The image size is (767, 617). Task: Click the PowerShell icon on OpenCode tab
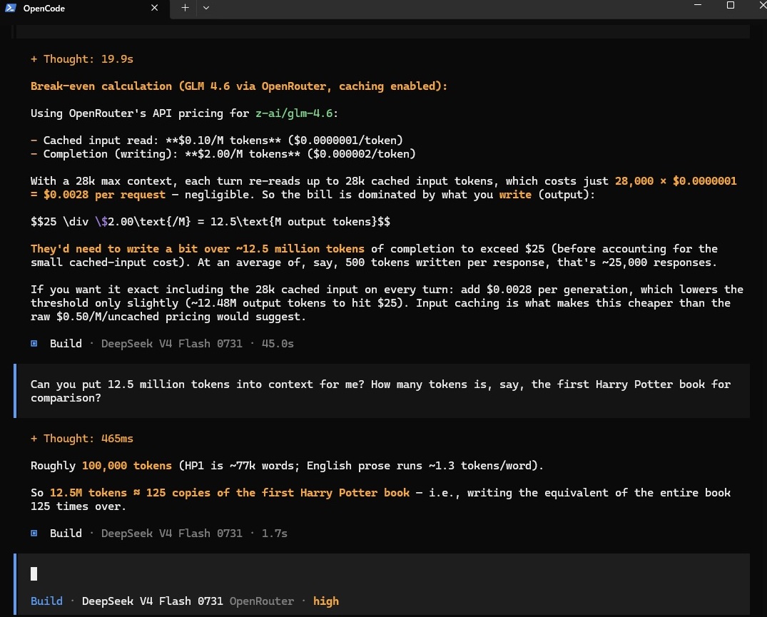pyautogui.click(x=10, y=8)
